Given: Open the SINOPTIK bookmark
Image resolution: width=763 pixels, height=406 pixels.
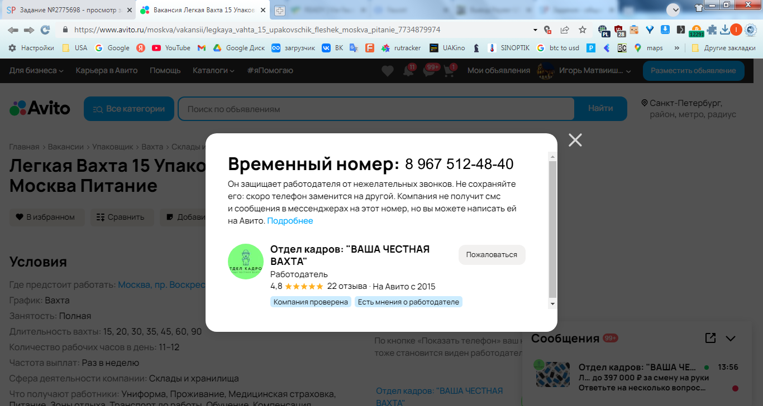Looking at the screenshot, I should point(509,48).
